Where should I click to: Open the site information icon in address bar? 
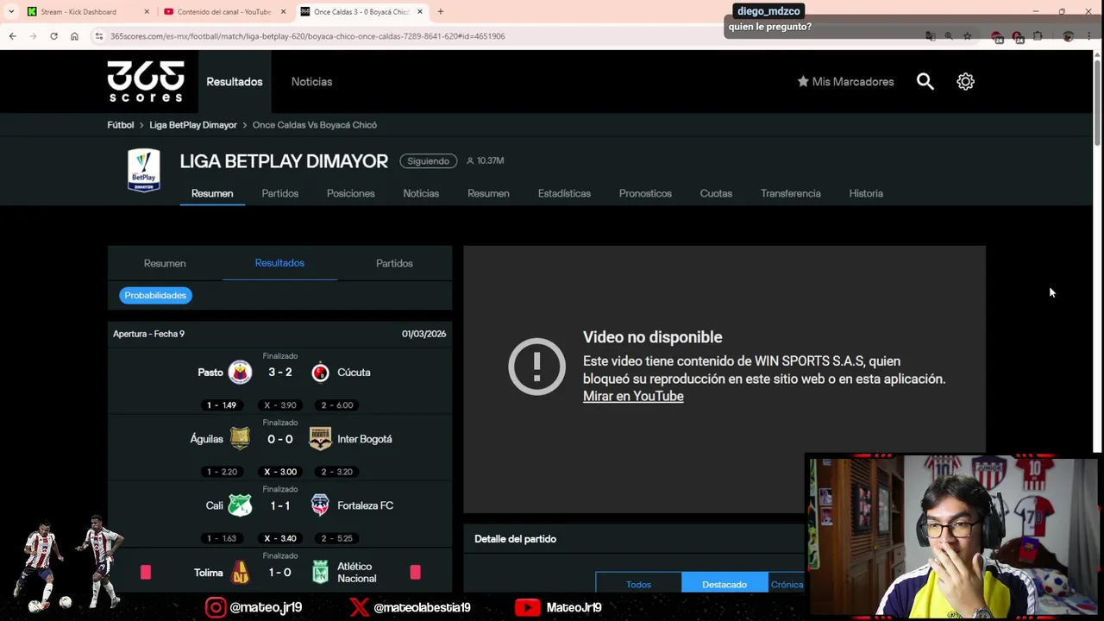99,36
